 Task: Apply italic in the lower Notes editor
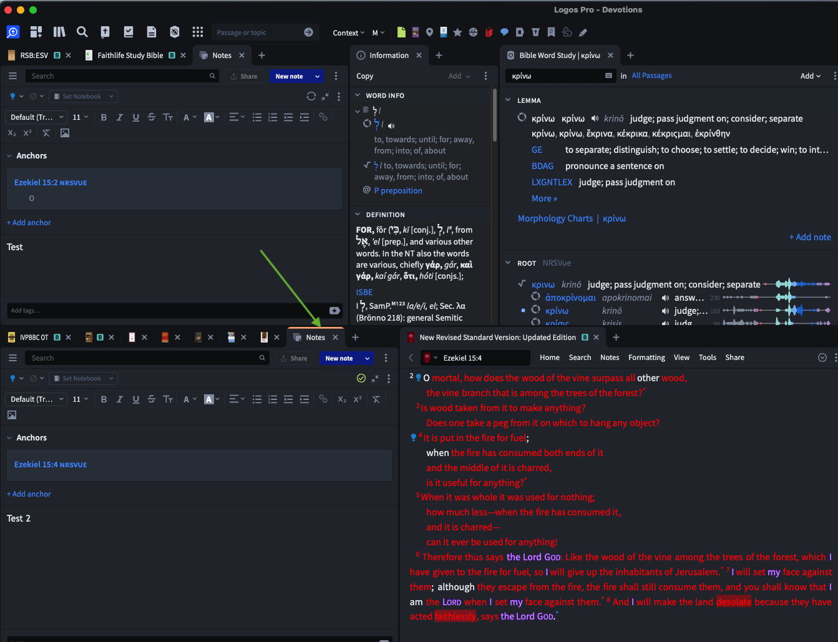(120, 399)
